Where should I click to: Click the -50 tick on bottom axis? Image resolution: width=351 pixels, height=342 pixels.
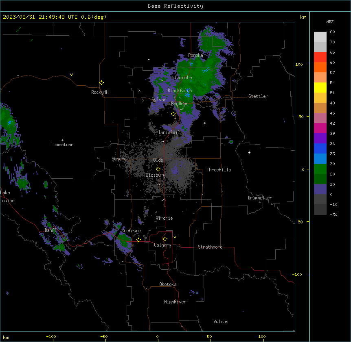(x=104, y=336)
